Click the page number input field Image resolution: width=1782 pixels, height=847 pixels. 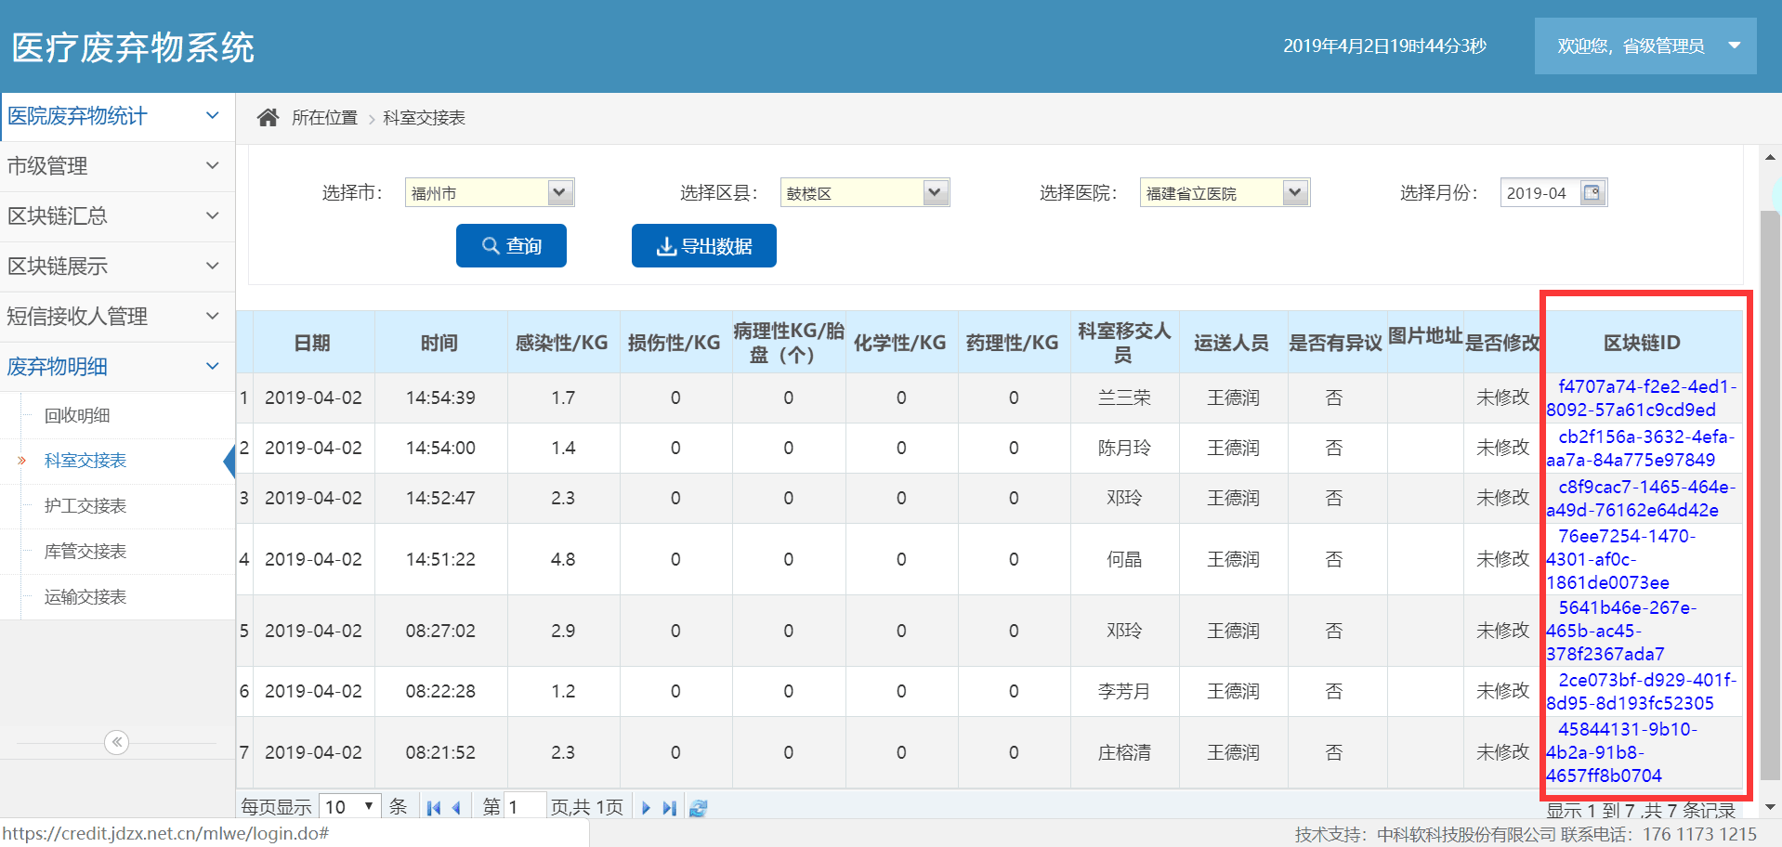[525, 807]
